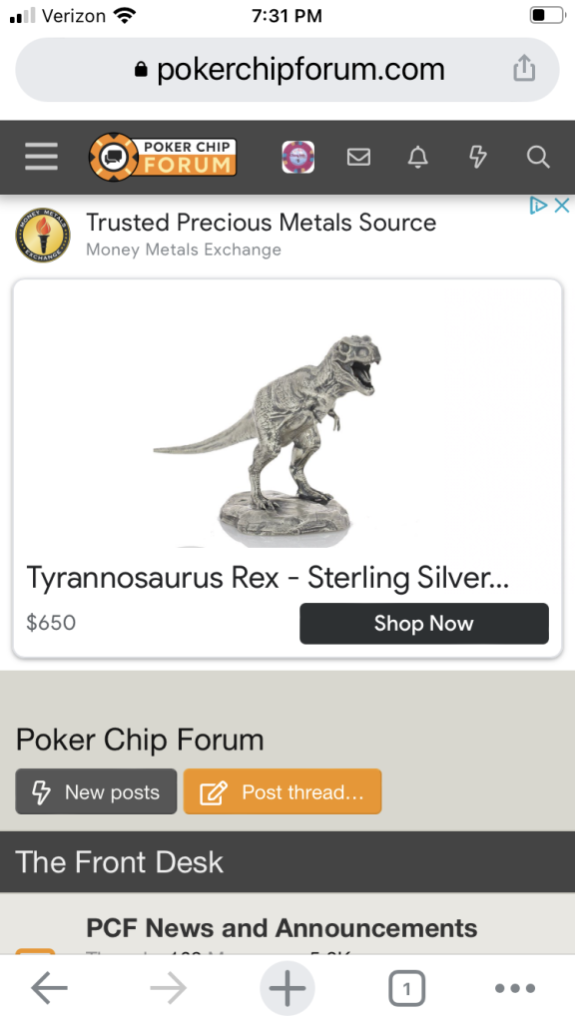Close the ad with the X icon
Viewport: 575px width, 1022px height.
562,206
